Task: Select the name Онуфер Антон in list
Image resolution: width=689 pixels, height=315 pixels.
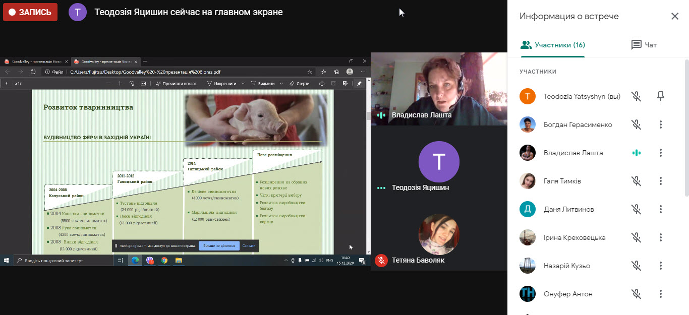Action: pos(568,294)
